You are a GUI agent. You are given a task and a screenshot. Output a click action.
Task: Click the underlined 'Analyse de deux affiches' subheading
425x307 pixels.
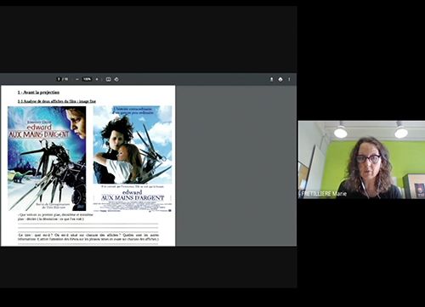(57, 101)
